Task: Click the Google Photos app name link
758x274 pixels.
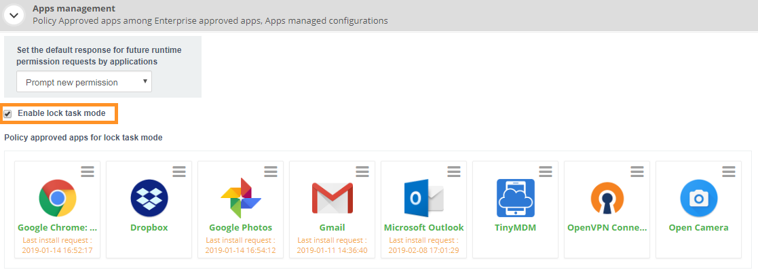Action: click(x=241, y=228)
